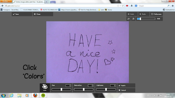
Task: Open the Vol-Fcr Help Archive bookmark
Action: point(88,10)
